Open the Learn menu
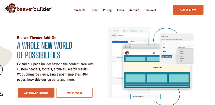 (x=120, y=10)
